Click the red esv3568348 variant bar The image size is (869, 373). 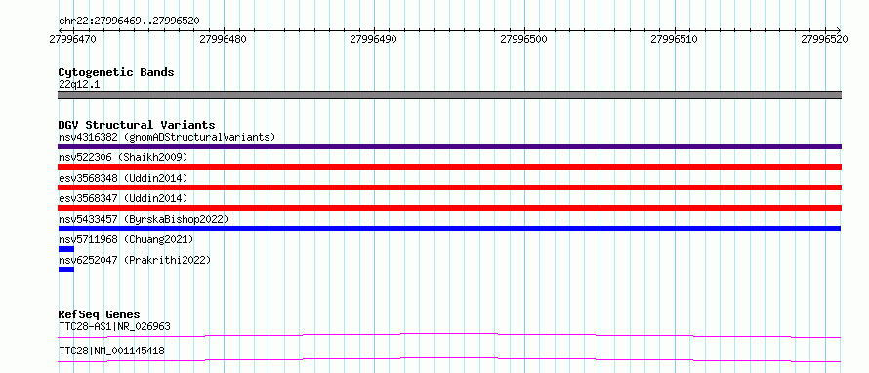(449, 187)
